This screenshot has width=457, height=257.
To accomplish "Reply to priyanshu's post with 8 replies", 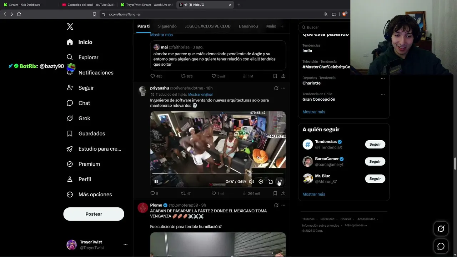I will click(154, 193).
